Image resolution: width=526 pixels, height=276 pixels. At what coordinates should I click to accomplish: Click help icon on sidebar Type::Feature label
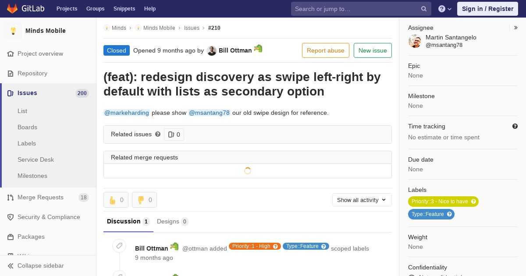[449, 214]
